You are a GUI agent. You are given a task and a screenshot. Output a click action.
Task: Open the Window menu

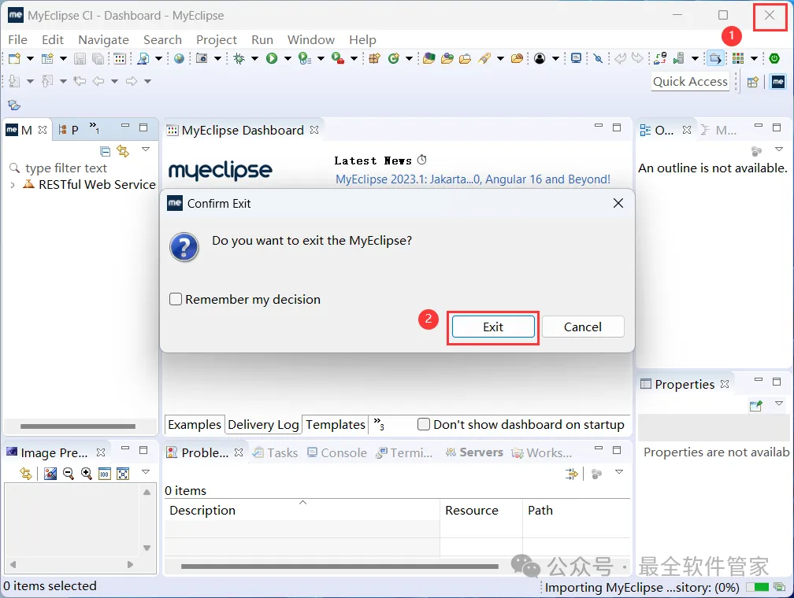pos(311,39)
